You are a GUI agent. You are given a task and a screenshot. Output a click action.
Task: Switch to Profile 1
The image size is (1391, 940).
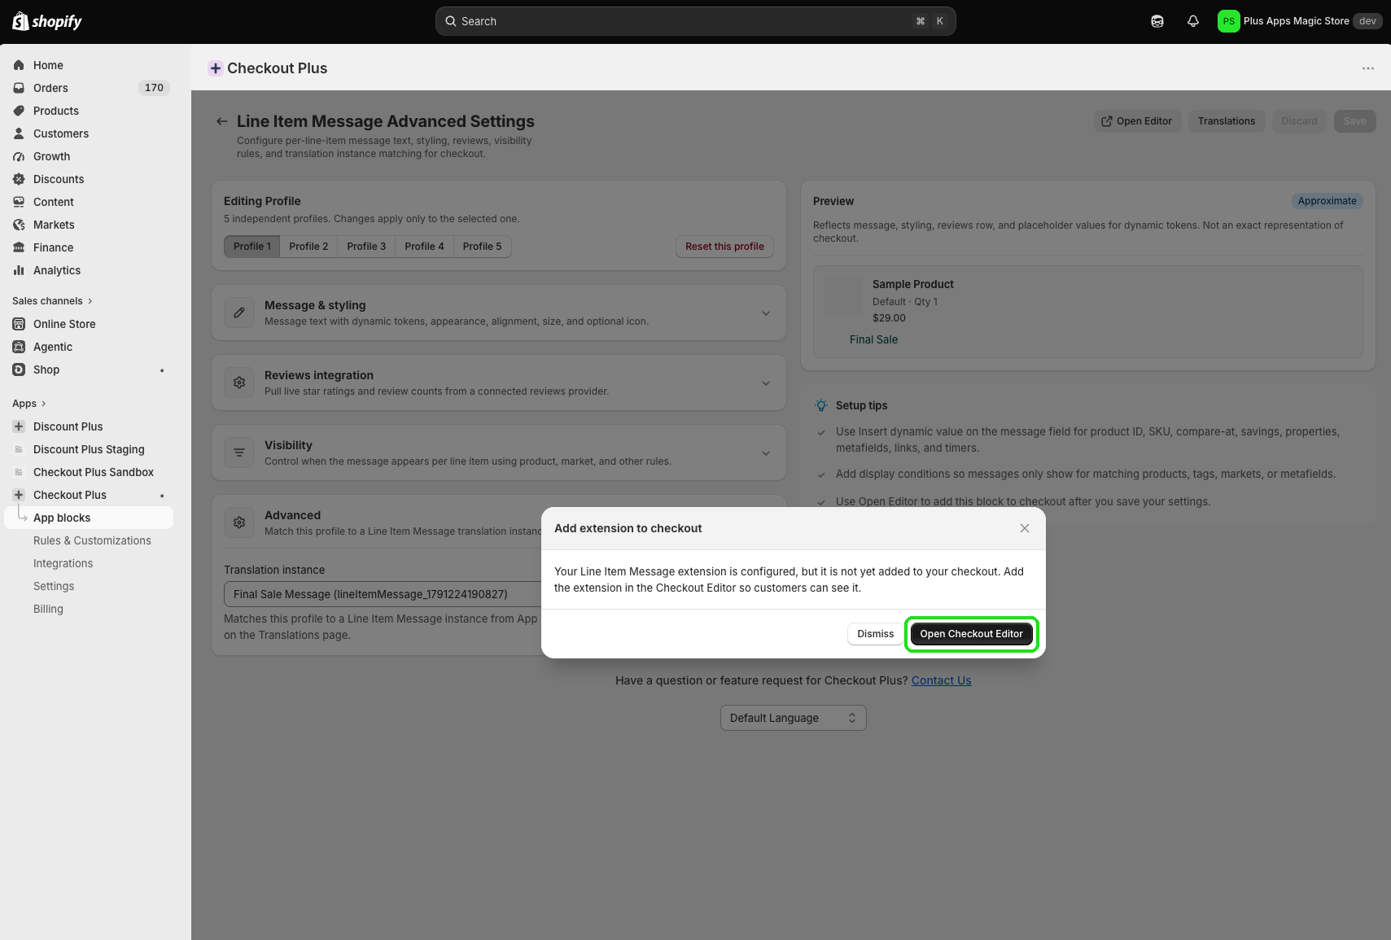point(252,247)
